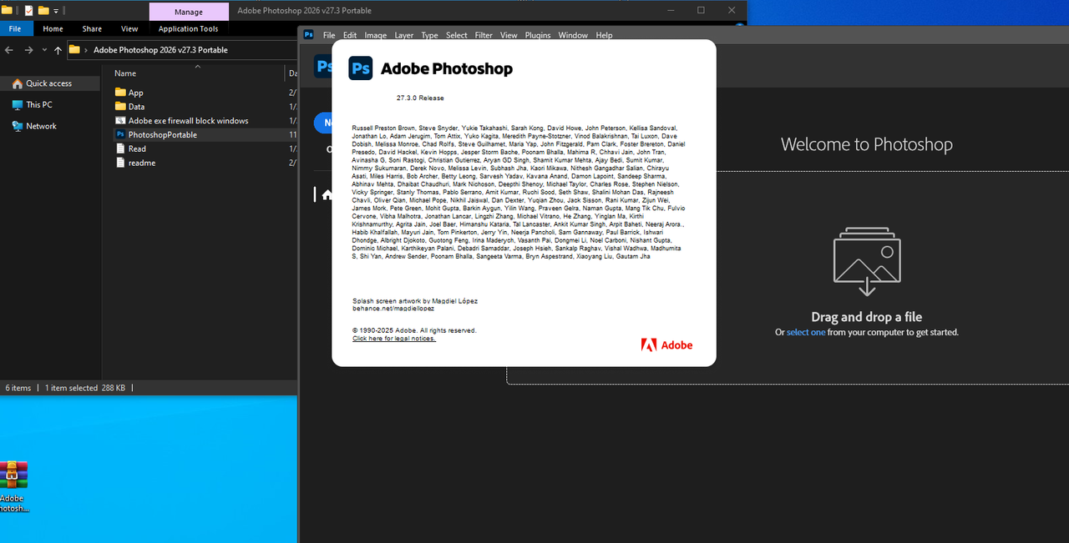The width and height of the screenshot is (1069, 543).
Task: Select the 'PhotoshopPortable' file name
Action: coord(163,135)
